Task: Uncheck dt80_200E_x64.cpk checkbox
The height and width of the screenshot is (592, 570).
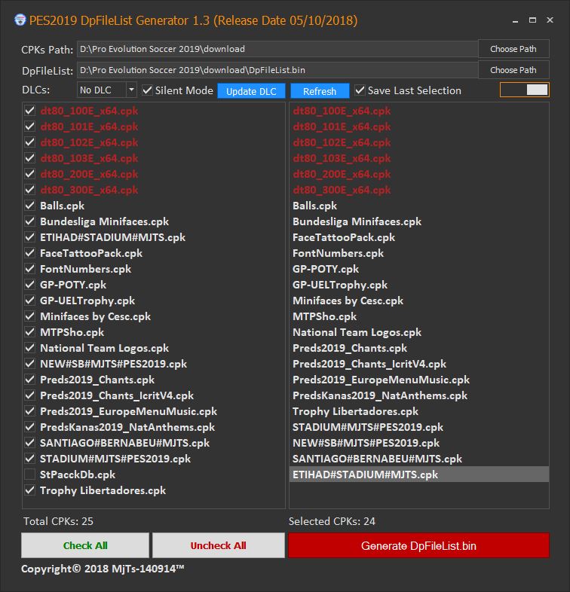Action: pyautogui.click(x=30, y=174)
